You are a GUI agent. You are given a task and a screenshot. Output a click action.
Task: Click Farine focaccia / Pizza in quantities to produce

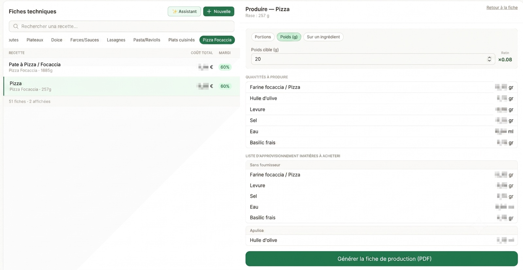pos(381,87)
